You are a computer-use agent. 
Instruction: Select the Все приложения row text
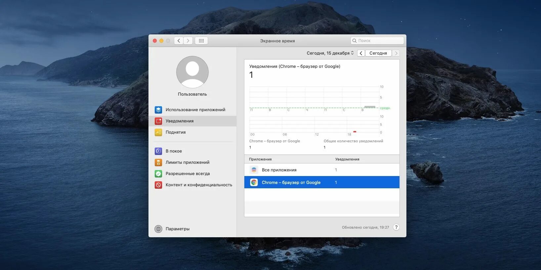(x=279, y=170)
